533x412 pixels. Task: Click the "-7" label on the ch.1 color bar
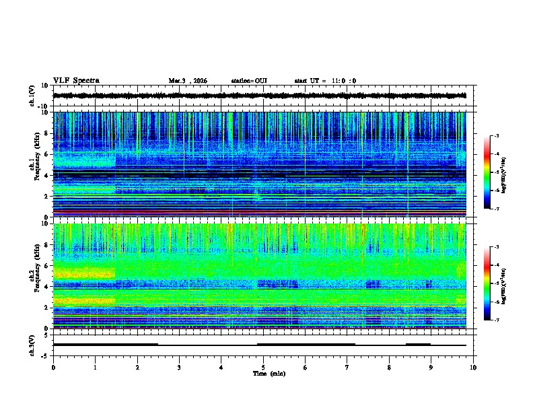point(496,209)
